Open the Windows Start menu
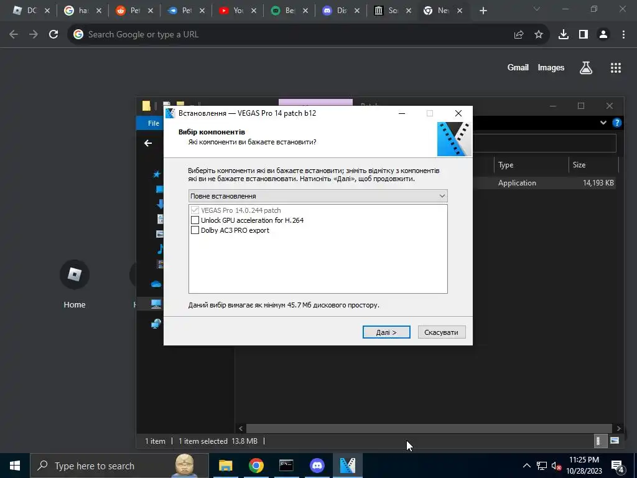Viewport: 637px width, 478px height. [x=15, y=466]
